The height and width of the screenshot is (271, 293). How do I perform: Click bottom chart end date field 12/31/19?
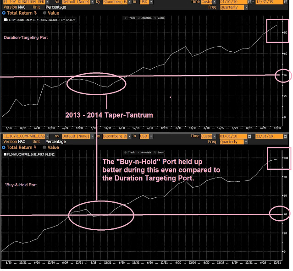[269, 136]
